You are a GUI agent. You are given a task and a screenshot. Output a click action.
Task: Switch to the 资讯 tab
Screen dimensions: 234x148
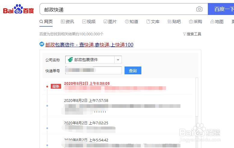67,22
